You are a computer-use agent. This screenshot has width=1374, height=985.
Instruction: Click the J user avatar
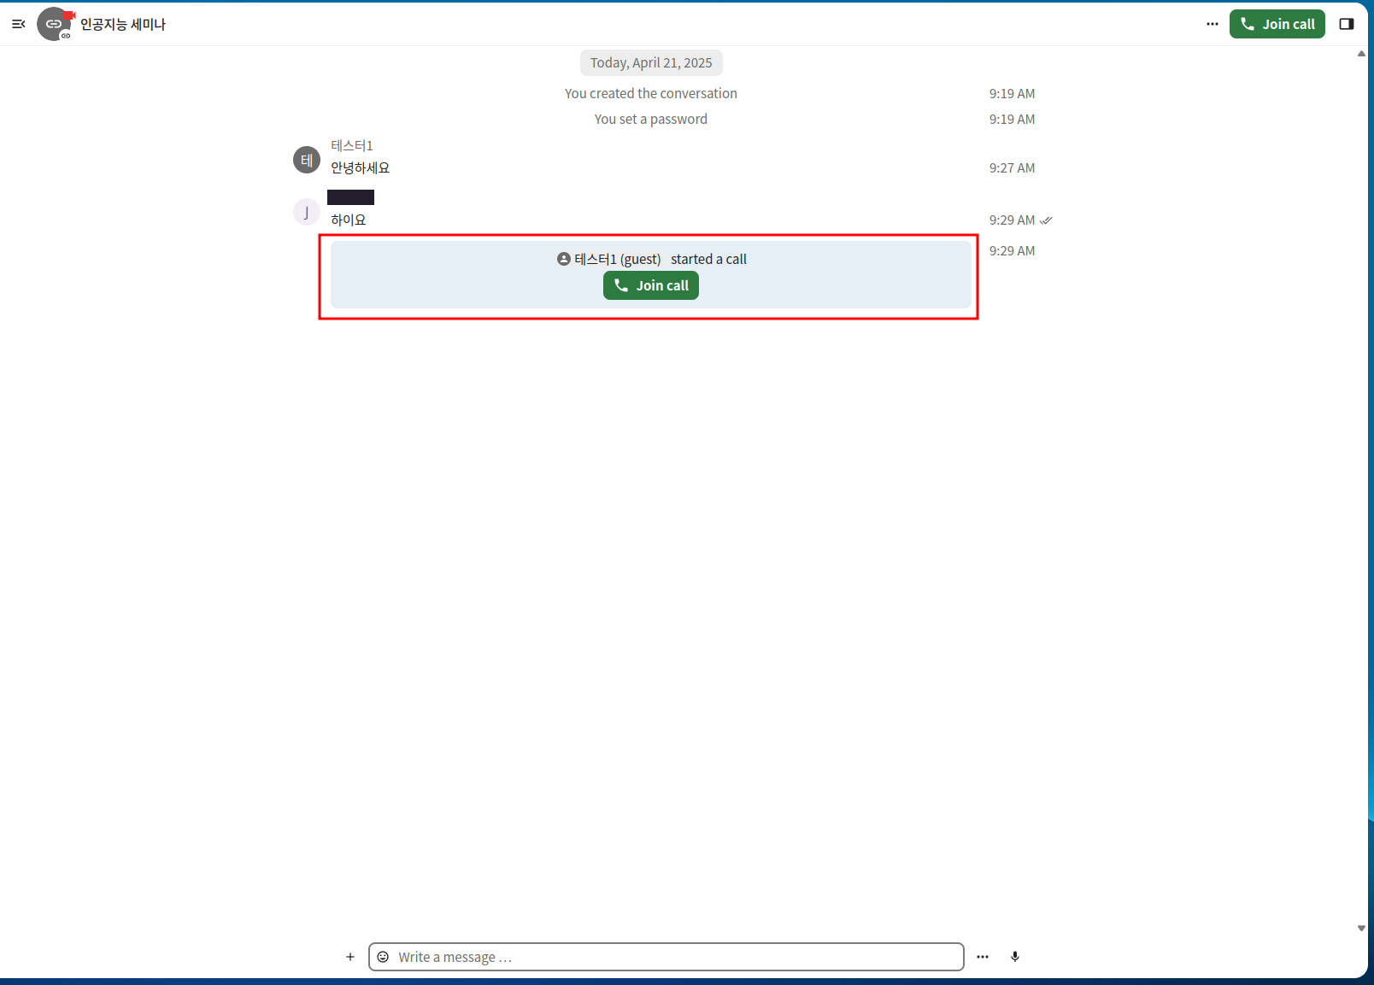point(307,212)
